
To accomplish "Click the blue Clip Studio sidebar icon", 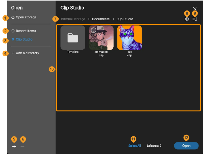I will 13,39.
